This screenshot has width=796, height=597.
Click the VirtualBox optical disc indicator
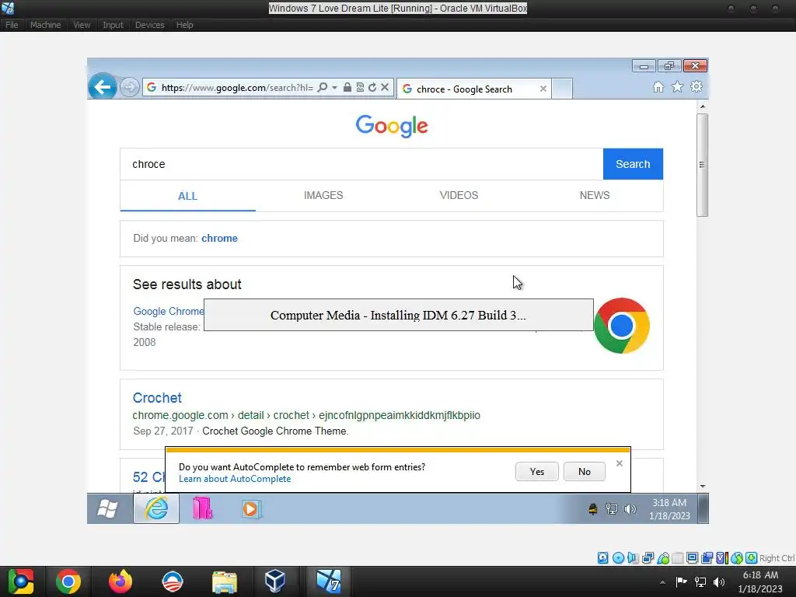618,558
